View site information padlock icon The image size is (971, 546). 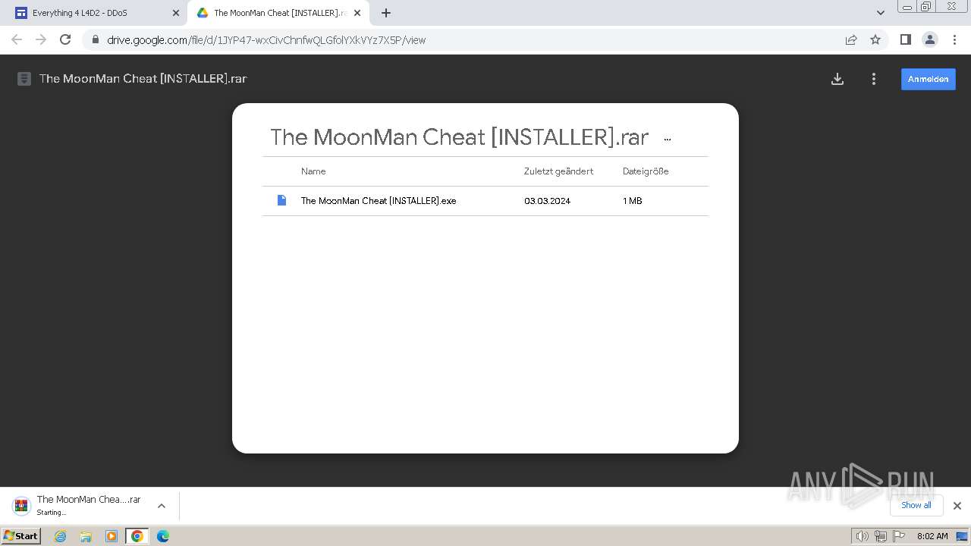pyautogui.click(x=95, y=40)
